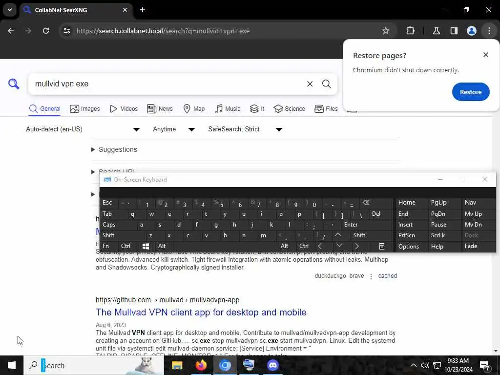The image size is (500, 375).
Task: Click the Tab key on On-Screen Keyboard
Action: [x=112, y=214]
